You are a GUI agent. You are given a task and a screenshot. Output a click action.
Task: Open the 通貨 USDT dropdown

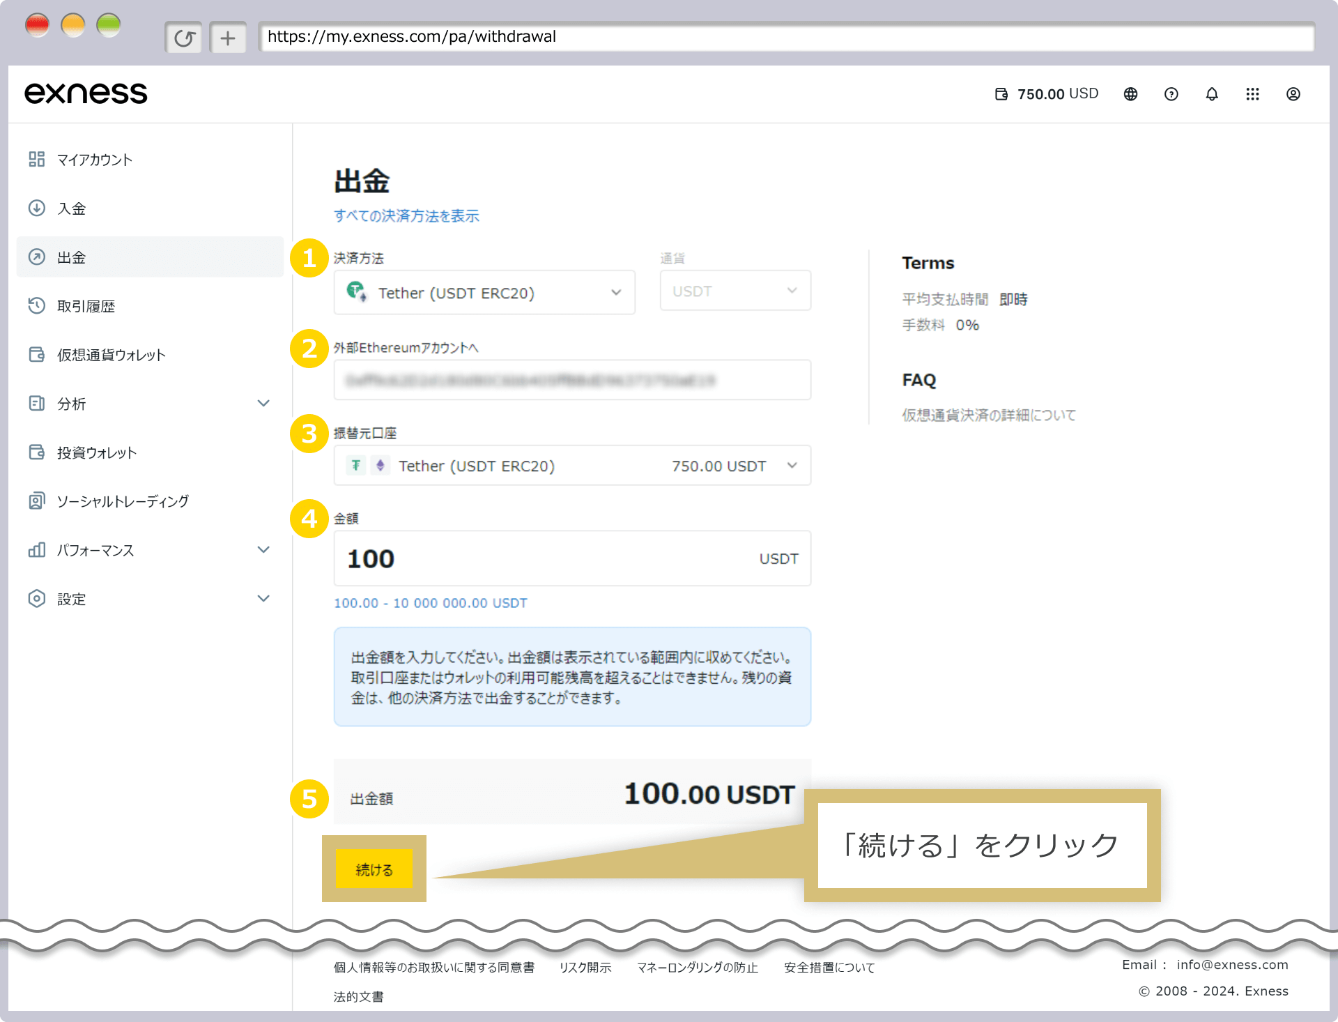pos(735,291)
